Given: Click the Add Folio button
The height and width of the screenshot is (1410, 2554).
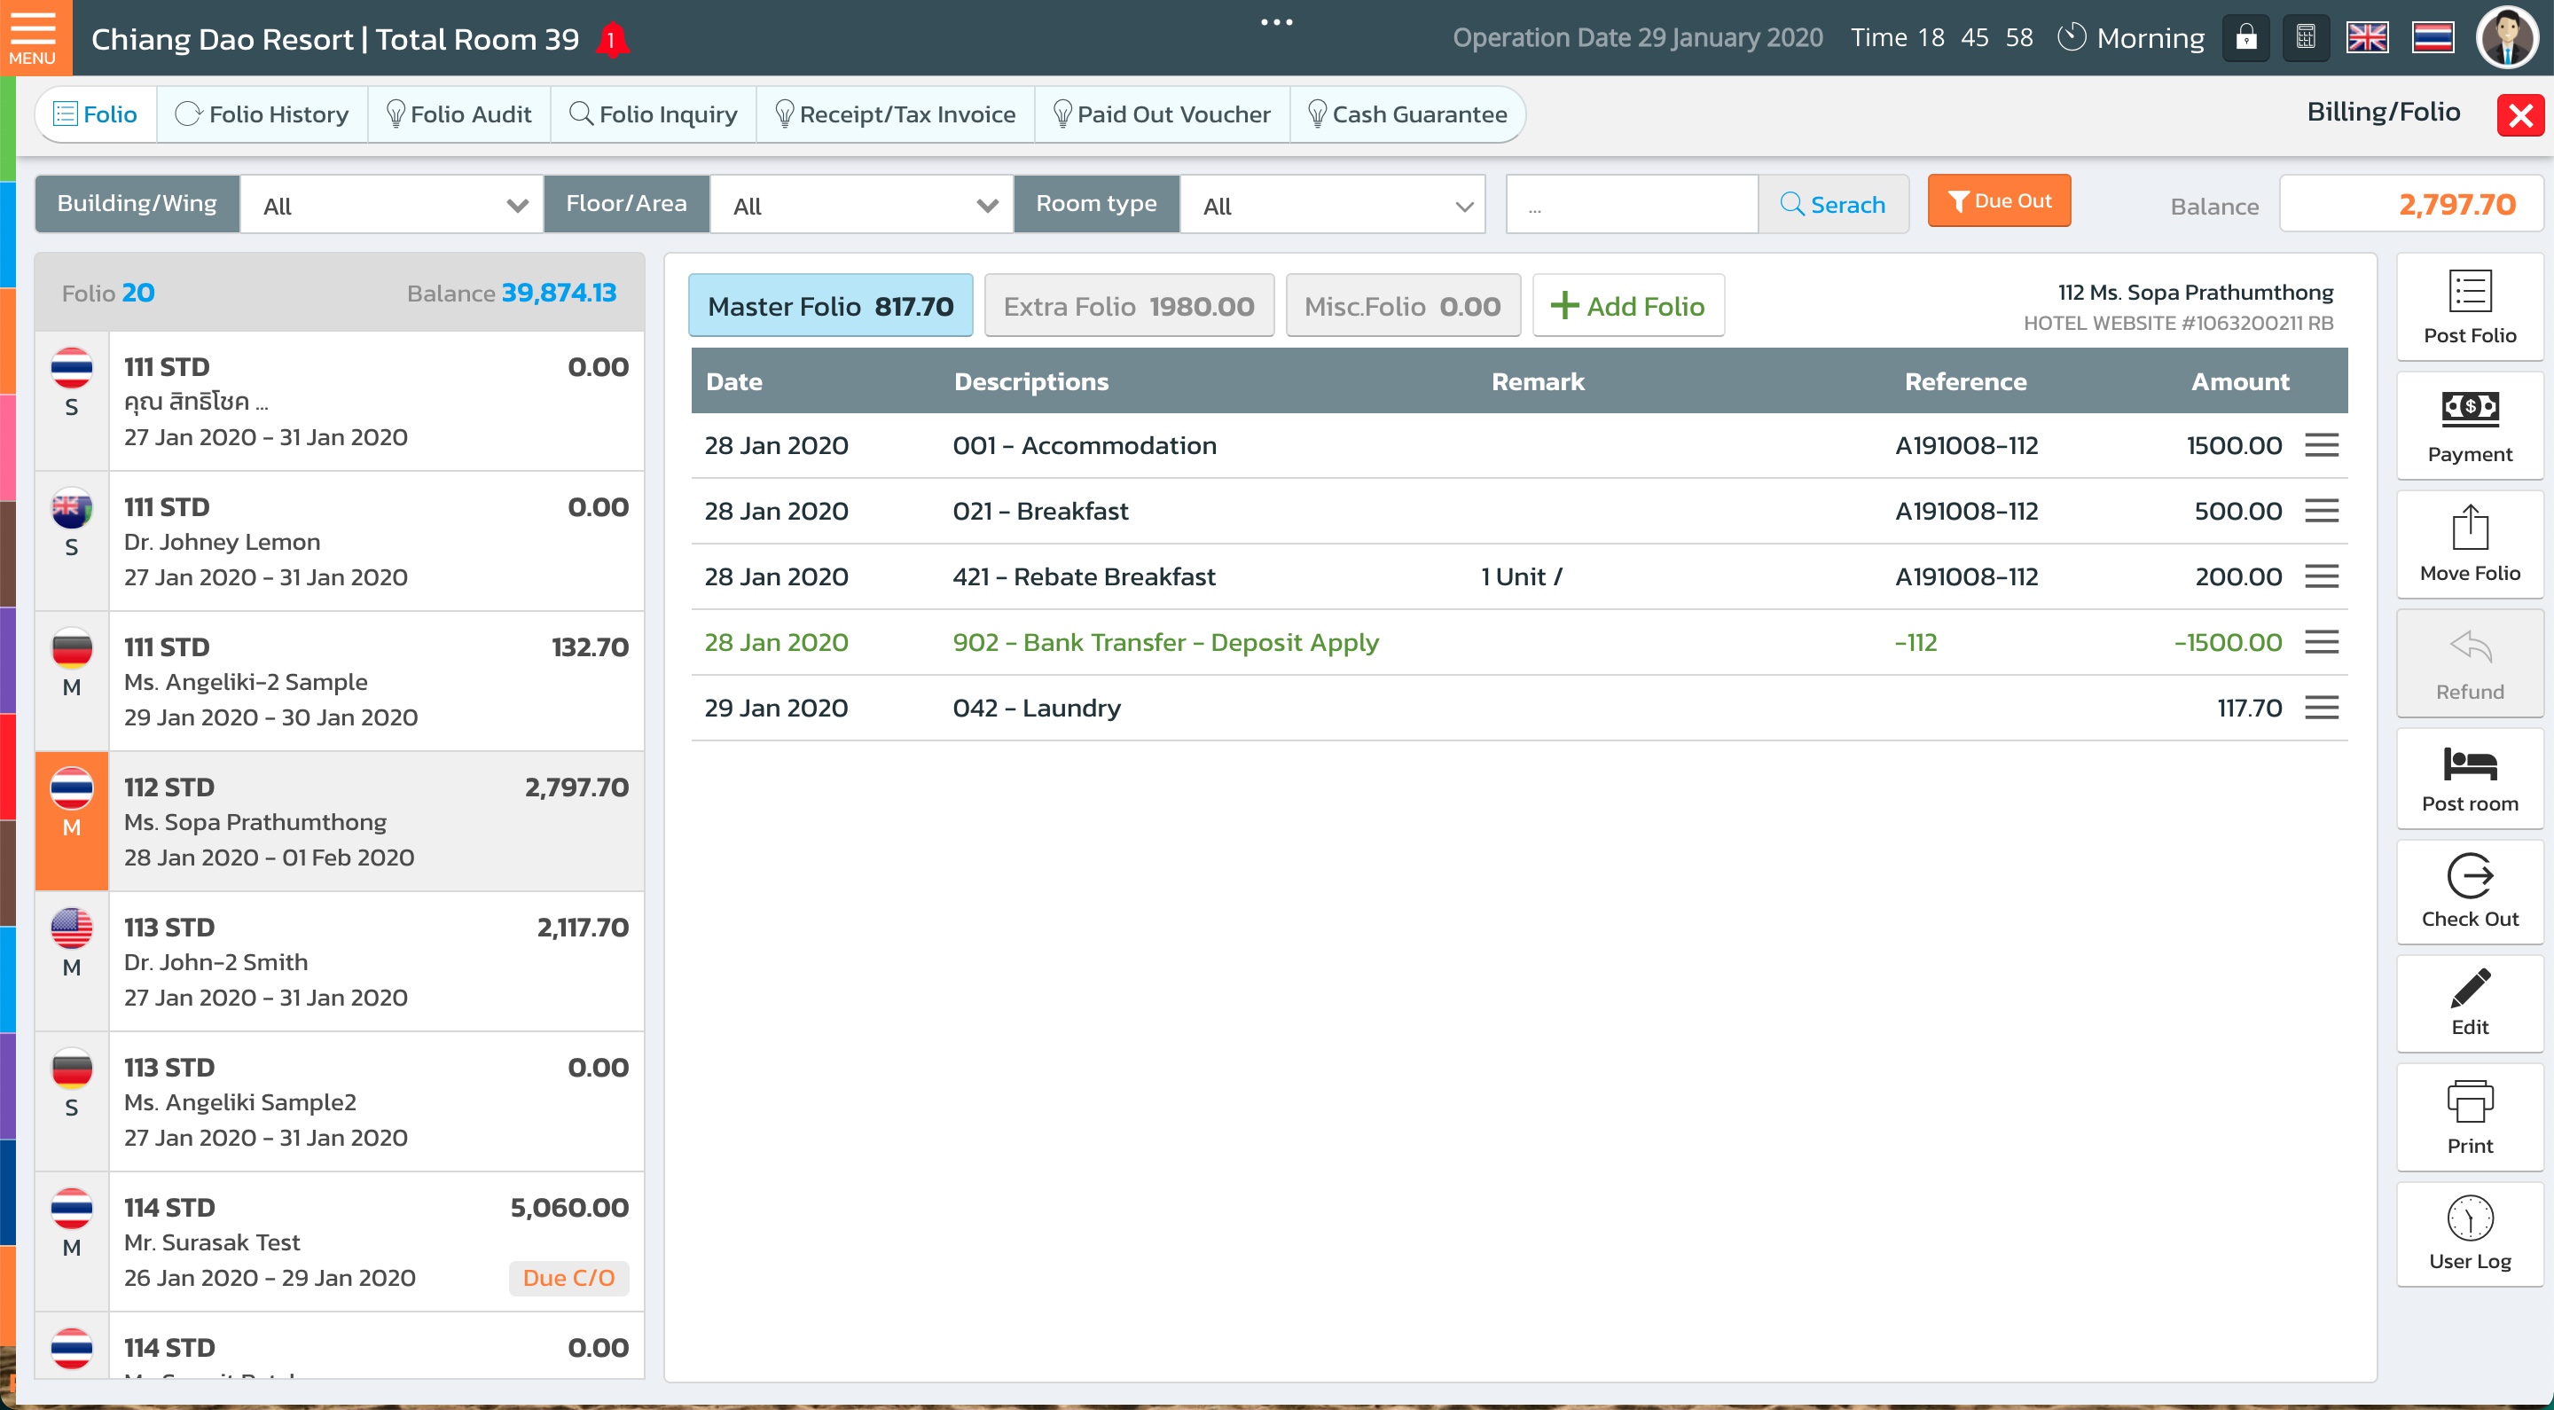Looking at the screenshot, I should [1628, 307].
